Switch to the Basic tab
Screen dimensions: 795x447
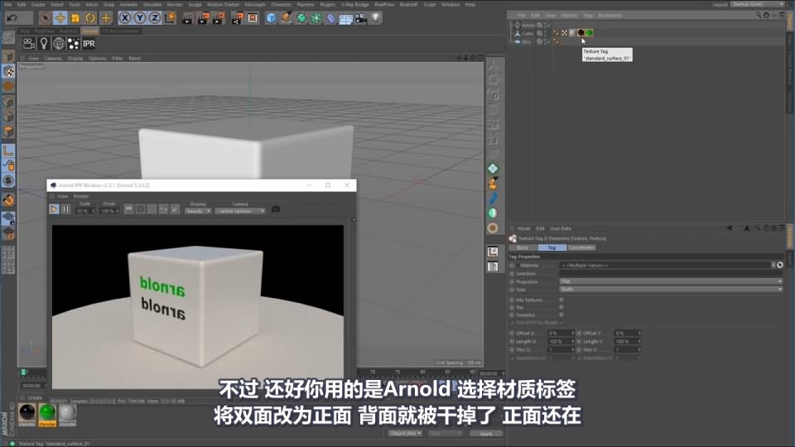(x=523, y=248)
